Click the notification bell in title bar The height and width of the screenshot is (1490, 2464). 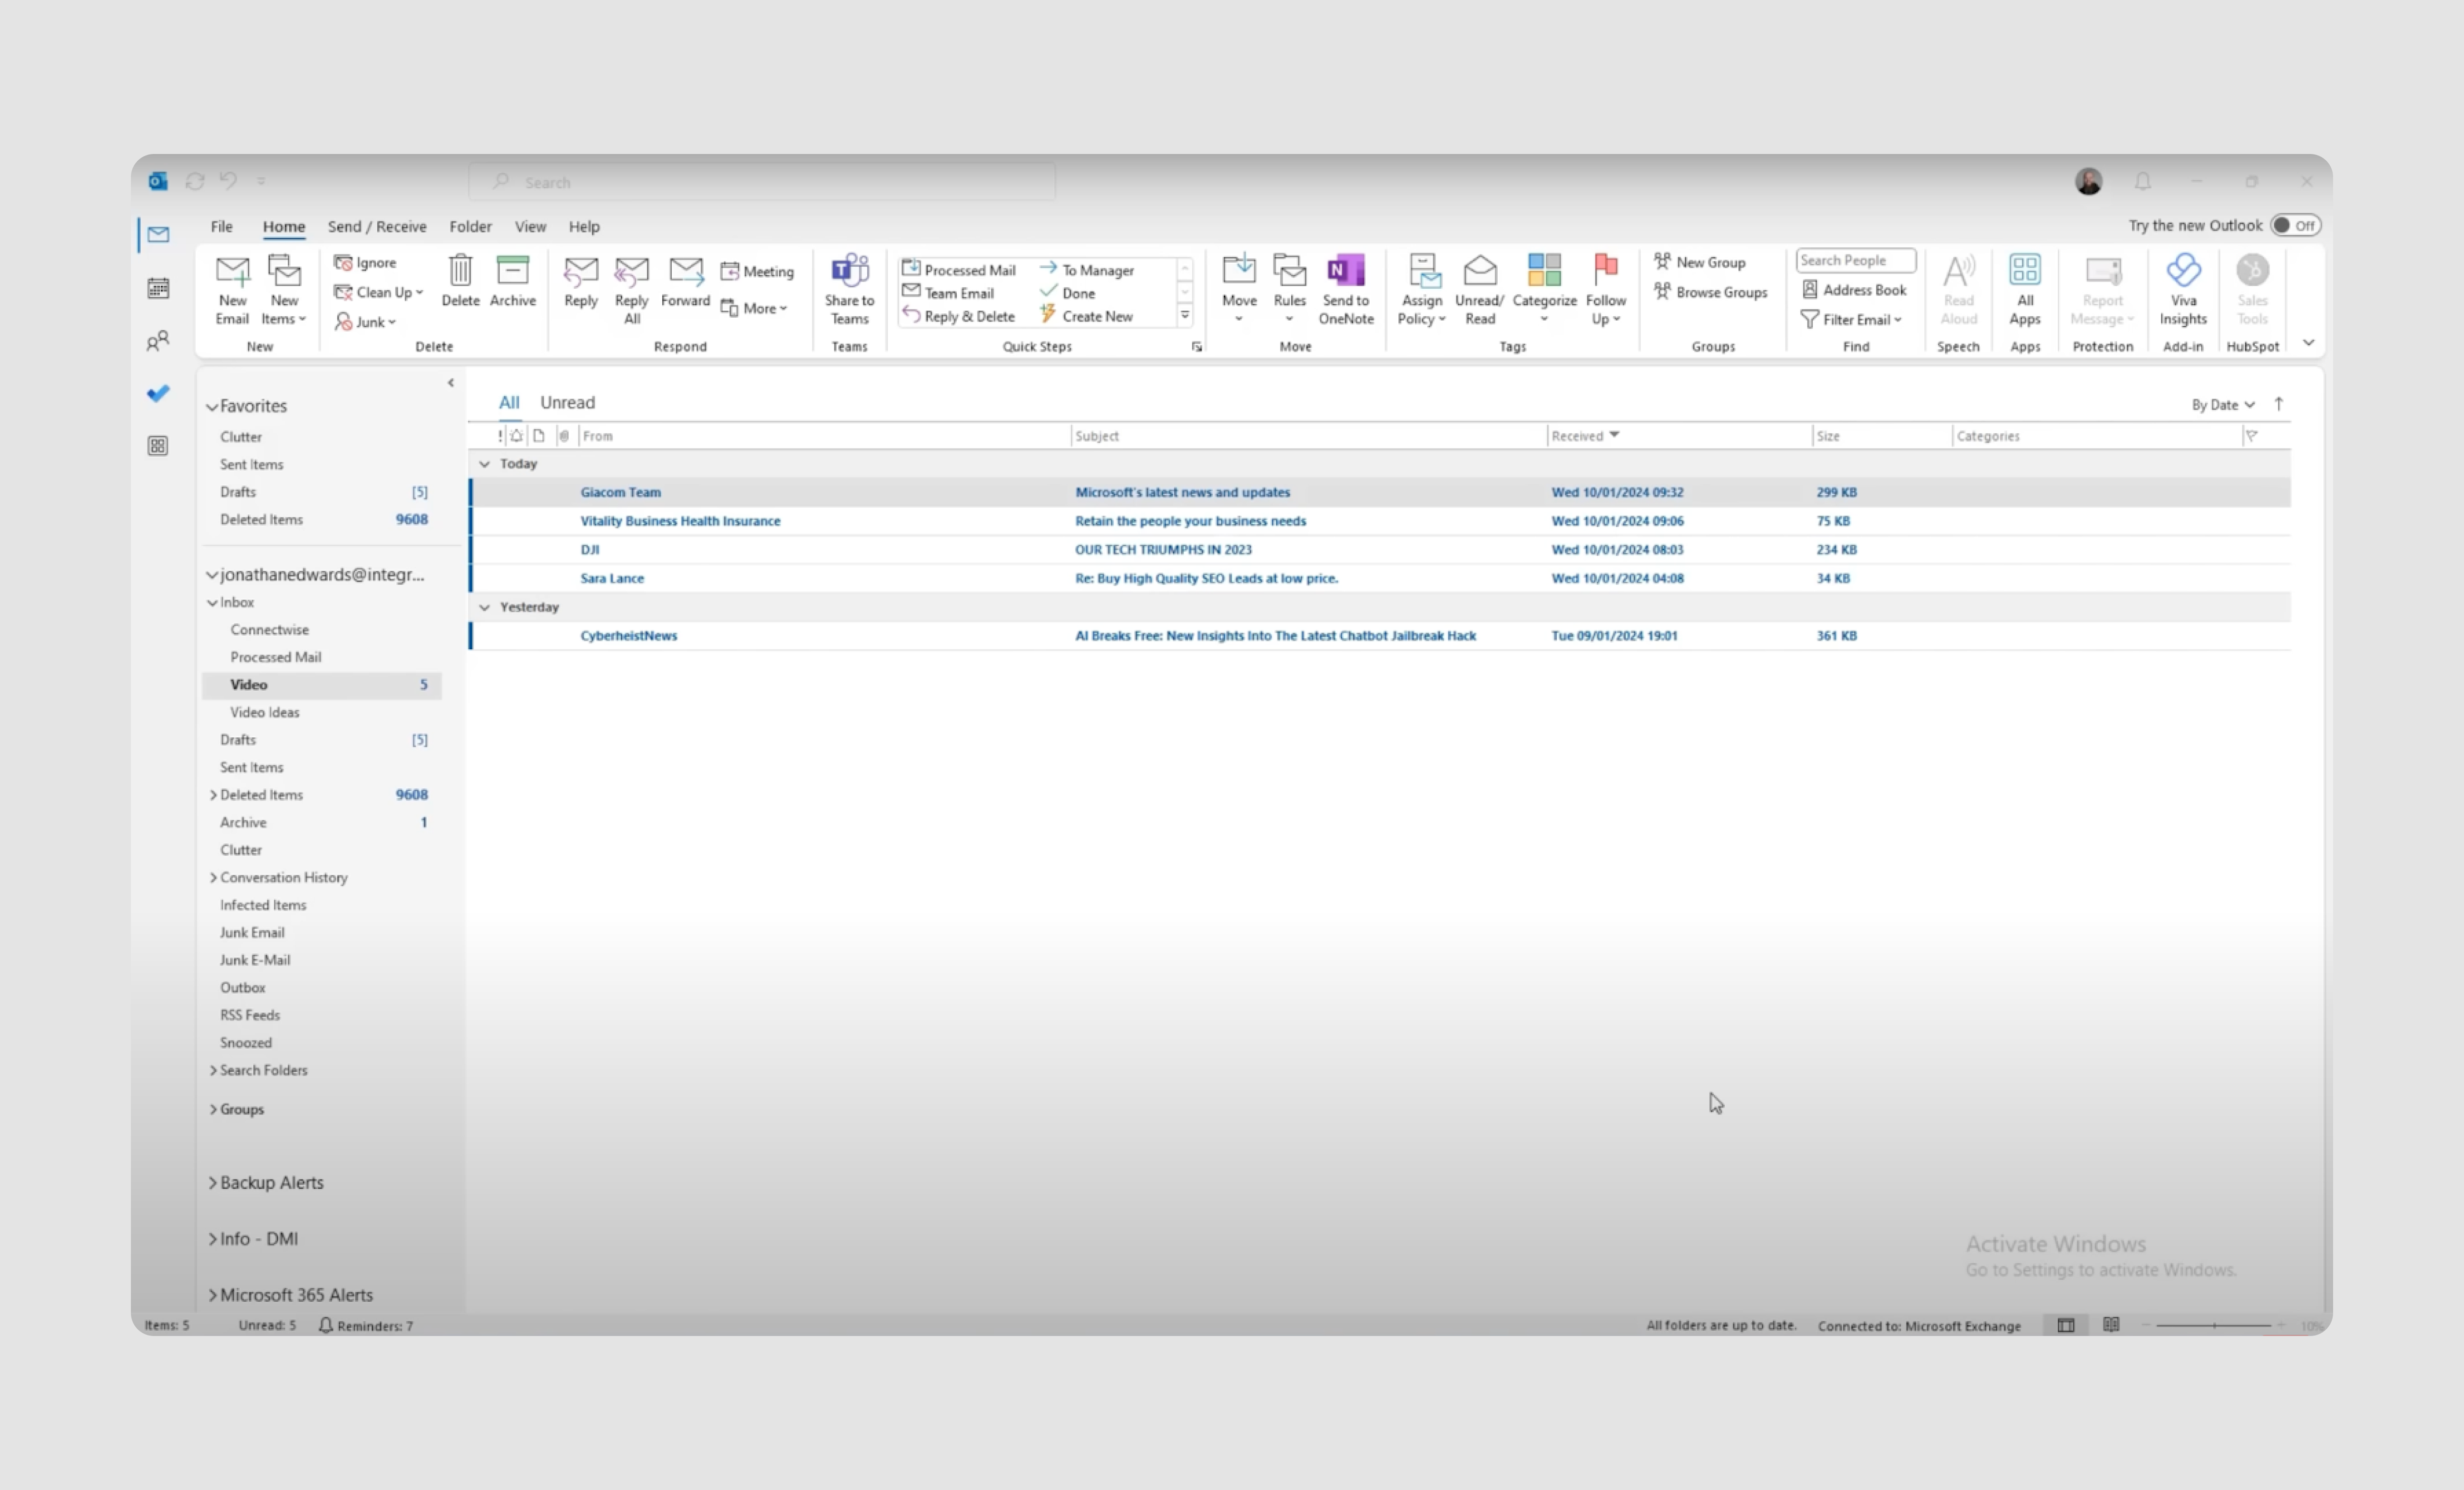tap(2142, 181)
